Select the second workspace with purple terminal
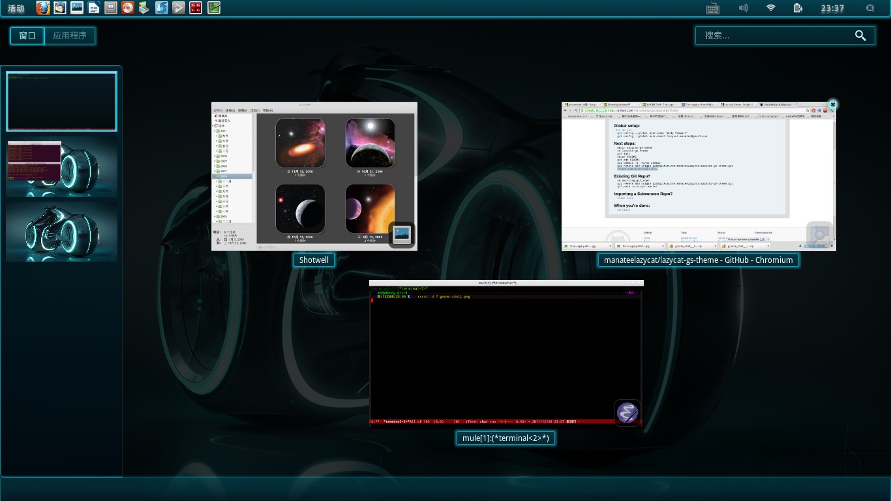Screen dimensions: 891x501 [62, 168]
